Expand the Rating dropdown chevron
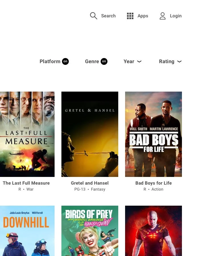The height and width of the screenshot is (256, 199). tap(179, 61)
